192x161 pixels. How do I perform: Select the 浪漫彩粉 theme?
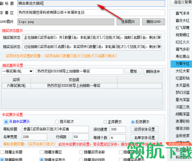183,121
